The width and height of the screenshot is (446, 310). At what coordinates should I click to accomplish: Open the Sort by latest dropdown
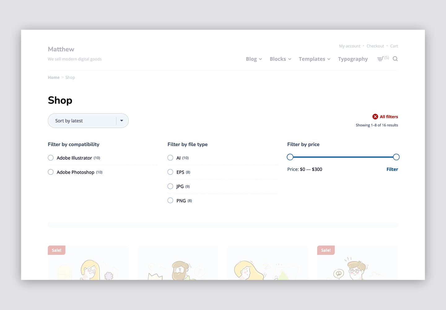tap(88, 121)
